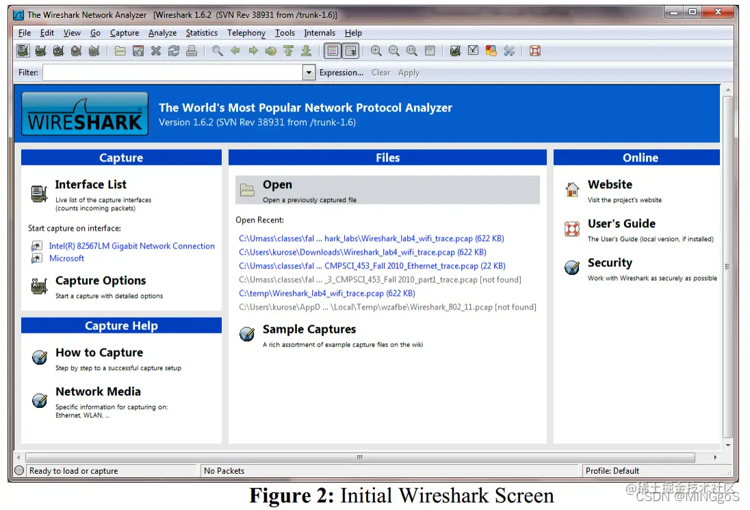Image resolution: width=750 pixels, height=510 pixels.
Task: Go to specific packet number toolbar icon
Action: (x=271, y=51)
